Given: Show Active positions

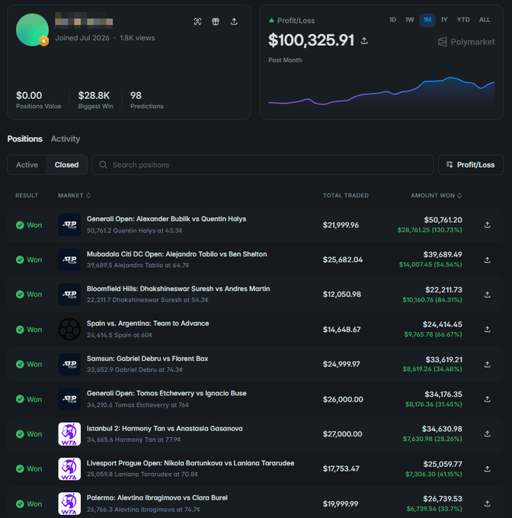Looking at the screenshot, I should click(27, 165).
